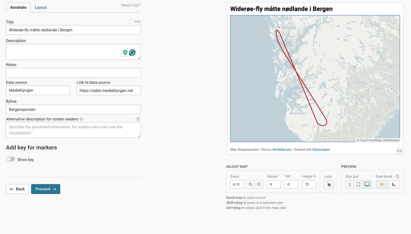Image resolution: width=411 pixels, height=234 pixels.
Task: Click the Byline input field
Action: tap(73, 109)
